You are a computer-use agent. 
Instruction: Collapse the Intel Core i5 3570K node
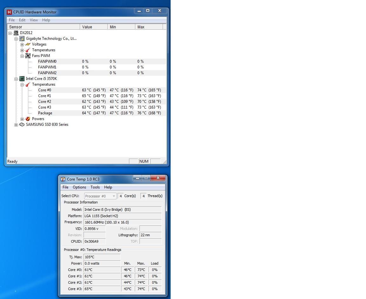coord(16,79)
